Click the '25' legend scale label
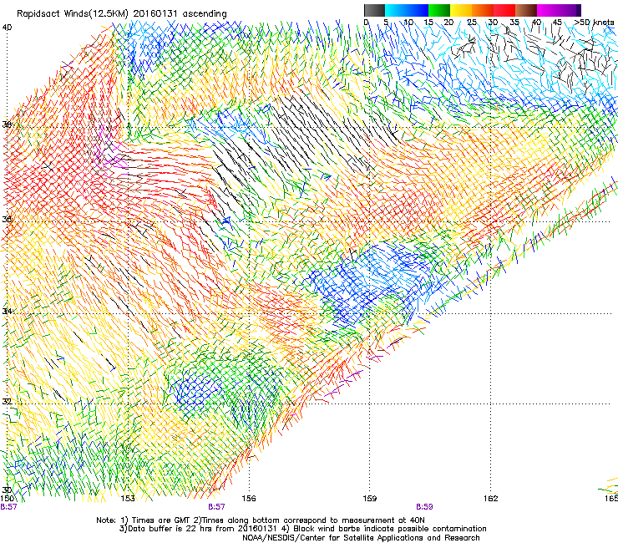 (472, 23)
